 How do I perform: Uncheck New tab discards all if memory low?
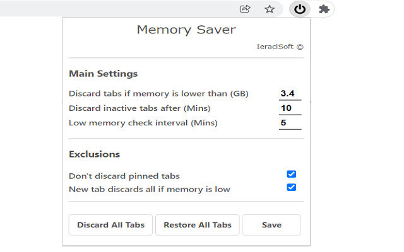[x=291, y=187]
